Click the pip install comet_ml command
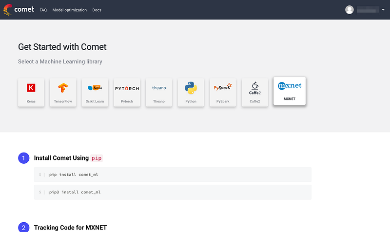390x232 pixels. point(173,174)
